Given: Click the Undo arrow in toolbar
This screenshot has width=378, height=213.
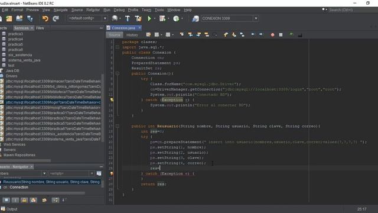Looking at the screenshot, I should (x=45, y=18).
